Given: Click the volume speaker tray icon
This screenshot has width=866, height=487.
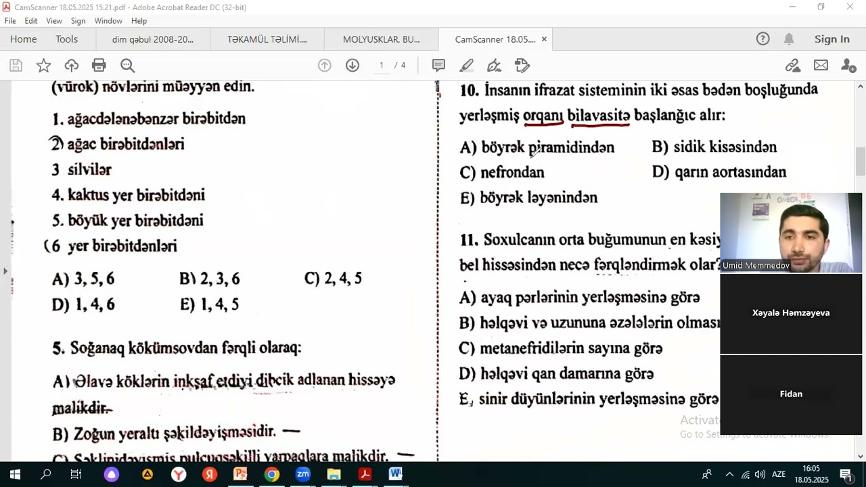Looking at the screenshot, I should (x=760, y=475).
